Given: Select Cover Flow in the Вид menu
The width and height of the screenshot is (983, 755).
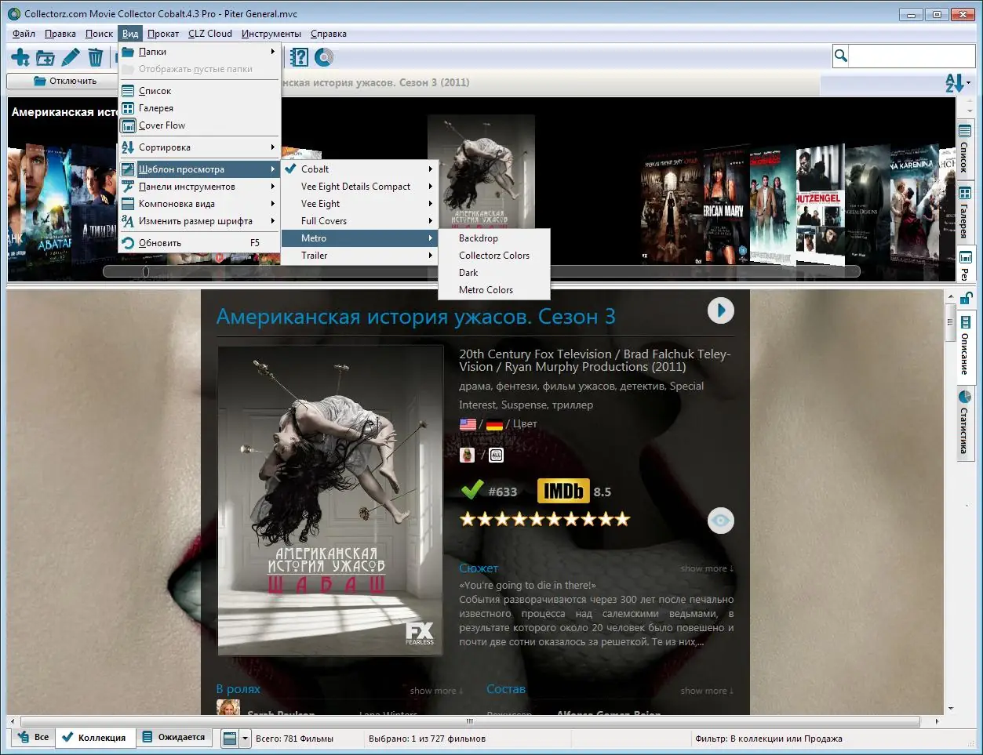Looking at the screenshot, I should coord(199,125).
